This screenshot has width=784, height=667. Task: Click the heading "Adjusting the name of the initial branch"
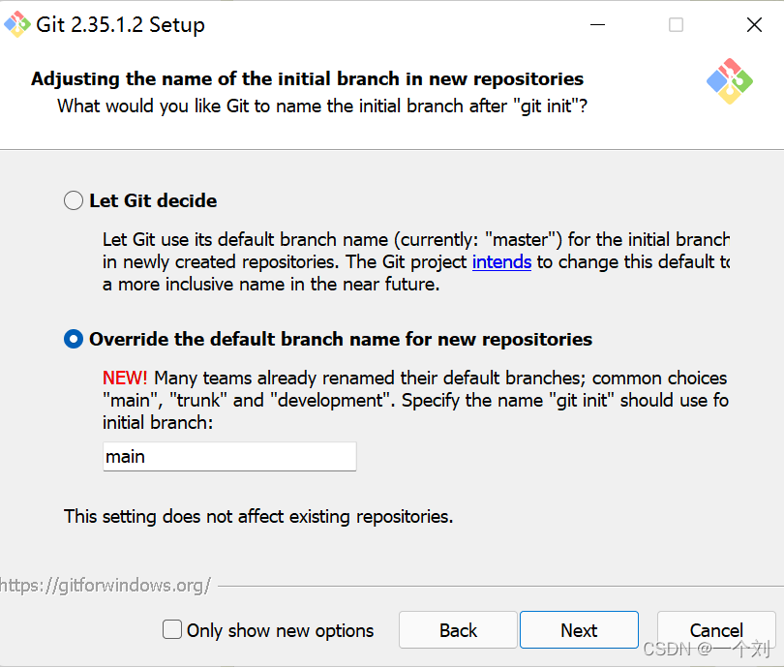[307, 79]
